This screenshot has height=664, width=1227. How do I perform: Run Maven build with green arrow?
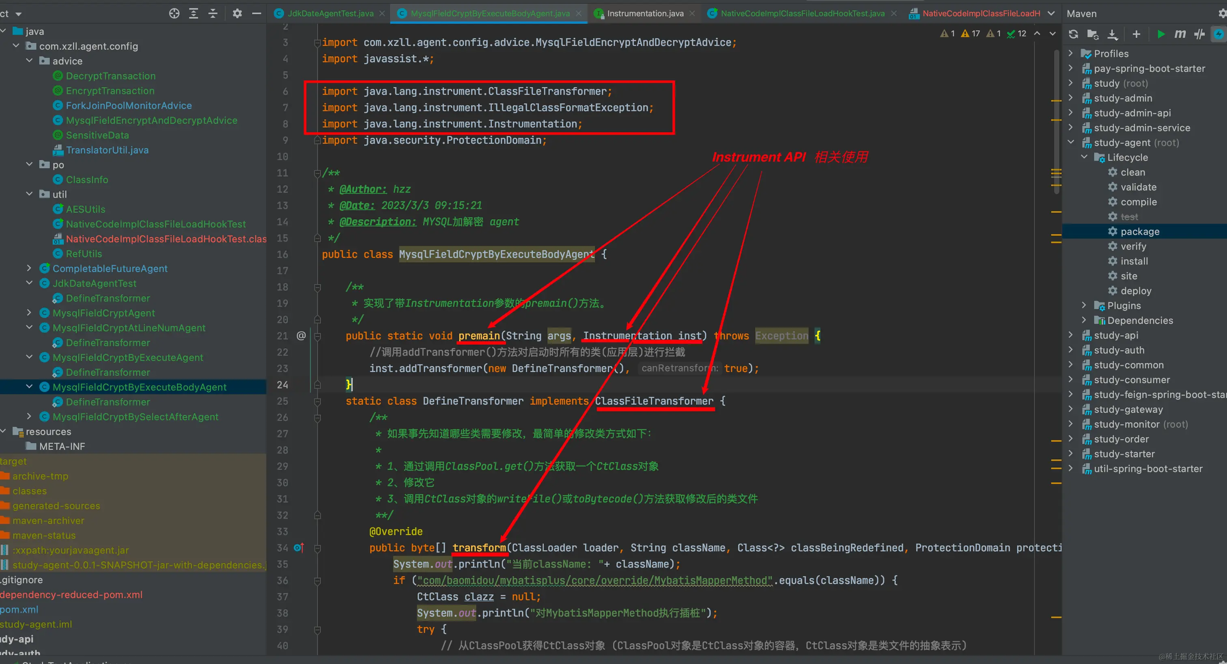(x=1161, y=34)
